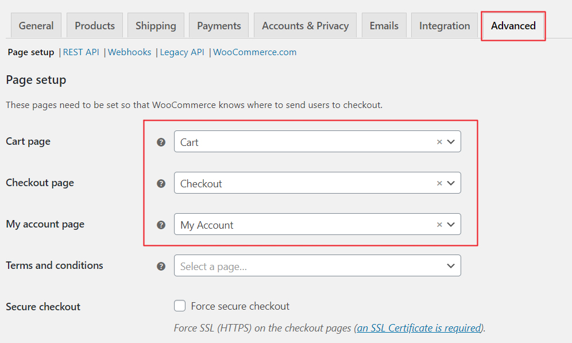Open the REST API section link
Screen dimensions: 572x343
point(81,52)
